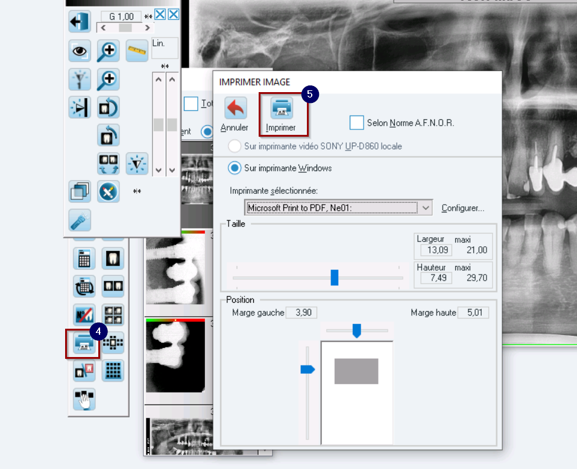
Task: Click the gamma slider left arrow
Action: [x=104, y=28]
